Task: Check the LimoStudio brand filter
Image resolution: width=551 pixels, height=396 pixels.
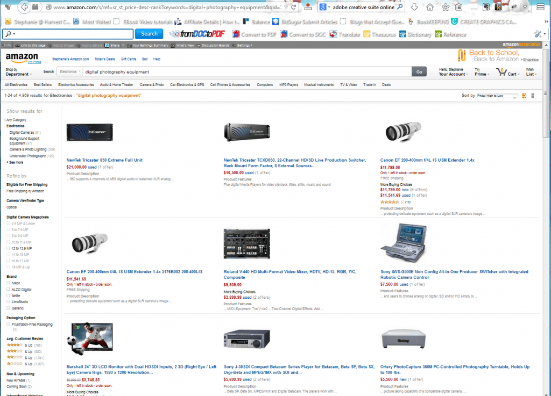Action: 9,301
